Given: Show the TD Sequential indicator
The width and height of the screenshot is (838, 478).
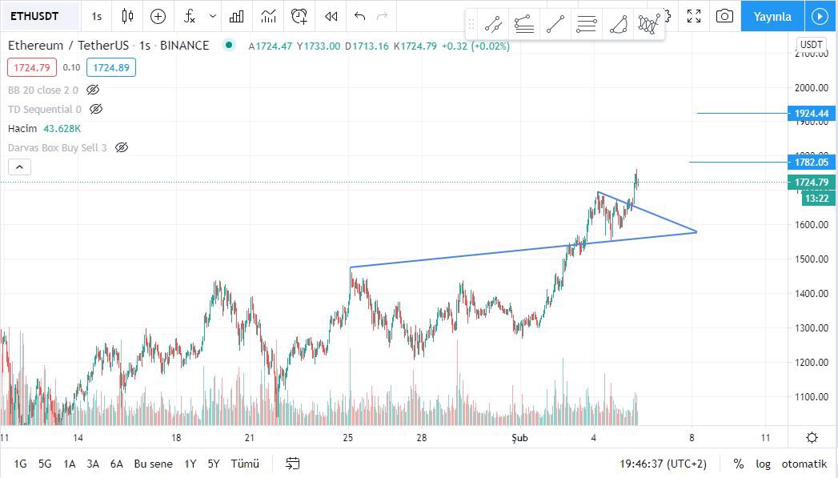Looking at the screenshot, I should pos(96,109).
